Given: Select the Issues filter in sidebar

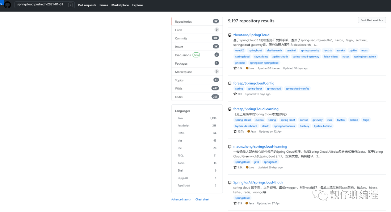Looking at the screenshot, I should tap(197, 47).
